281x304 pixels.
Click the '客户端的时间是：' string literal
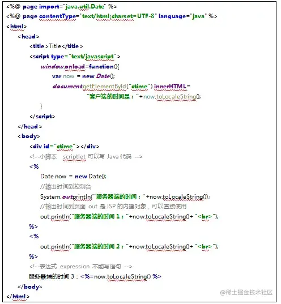pos(113,96)
